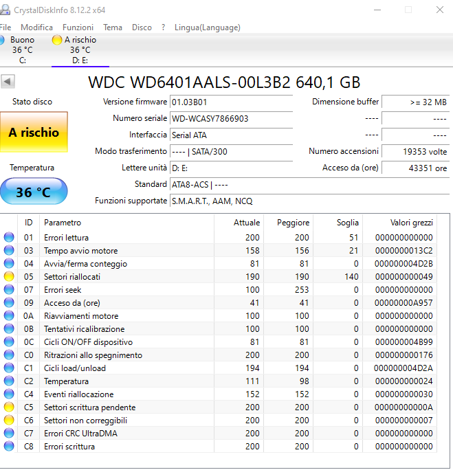Close the CrystalDiskInfo window
The width and height of the screenshot is (453, 470).
pos(440,10)
